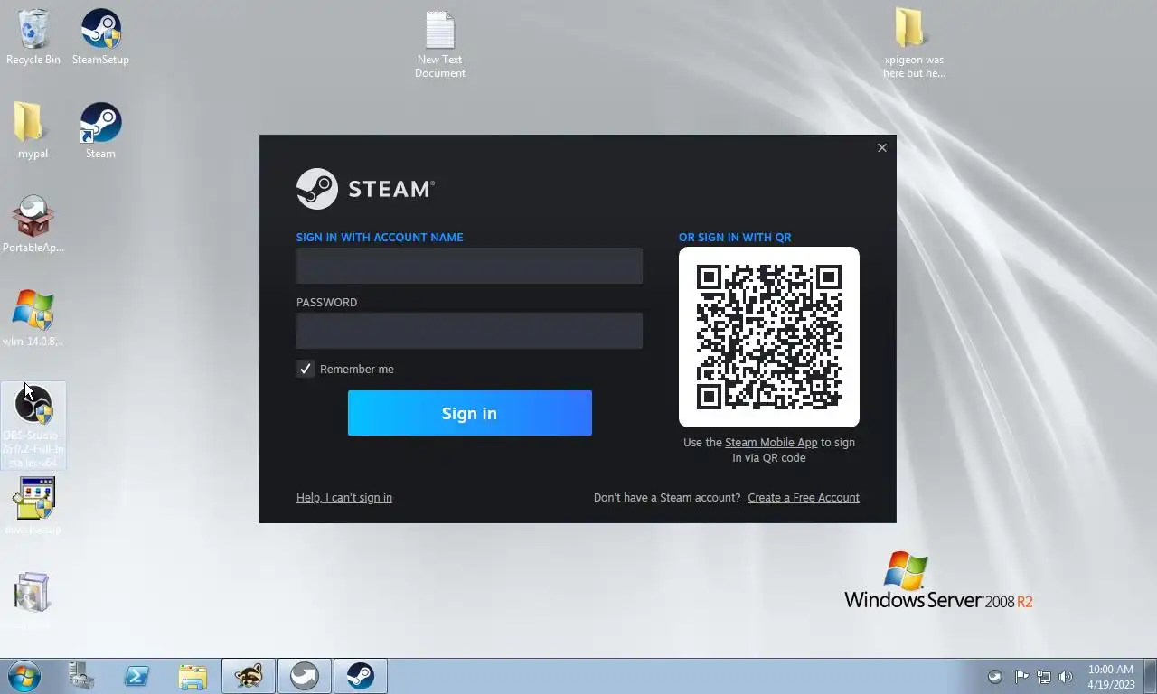Viewport: 1157px width, 694px height.
Task: Select the Steam desktop shortcut
Action: pos(100,131)
